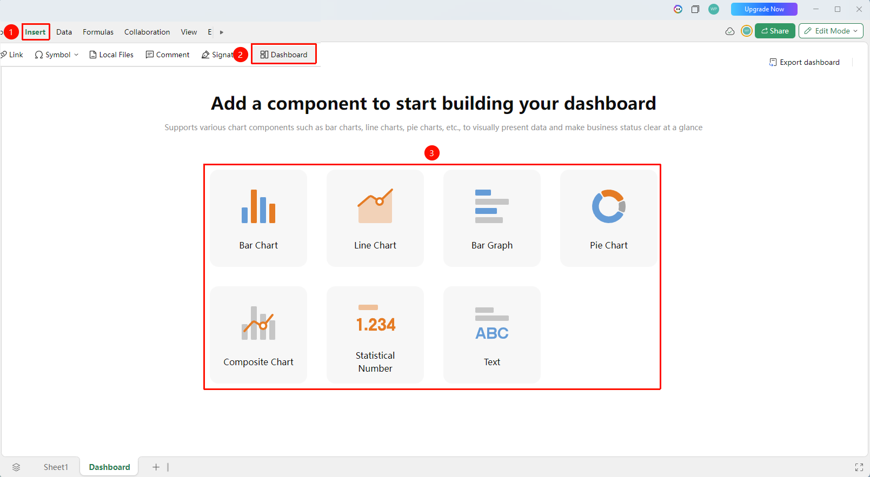This screenshot has height=477, width=870.
Task: Click the colorful AI assistant icon
Action: coord(678,9)
